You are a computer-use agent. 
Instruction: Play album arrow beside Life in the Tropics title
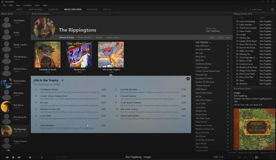(x=62, y=80)
